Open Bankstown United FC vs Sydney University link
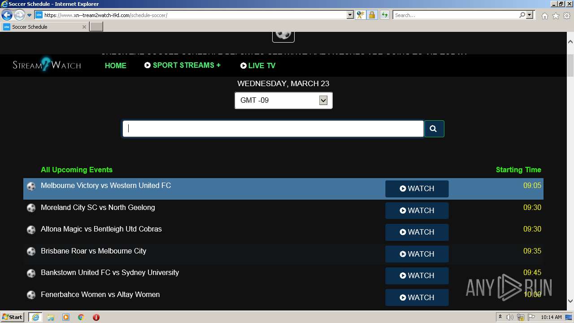 (110, 272)
